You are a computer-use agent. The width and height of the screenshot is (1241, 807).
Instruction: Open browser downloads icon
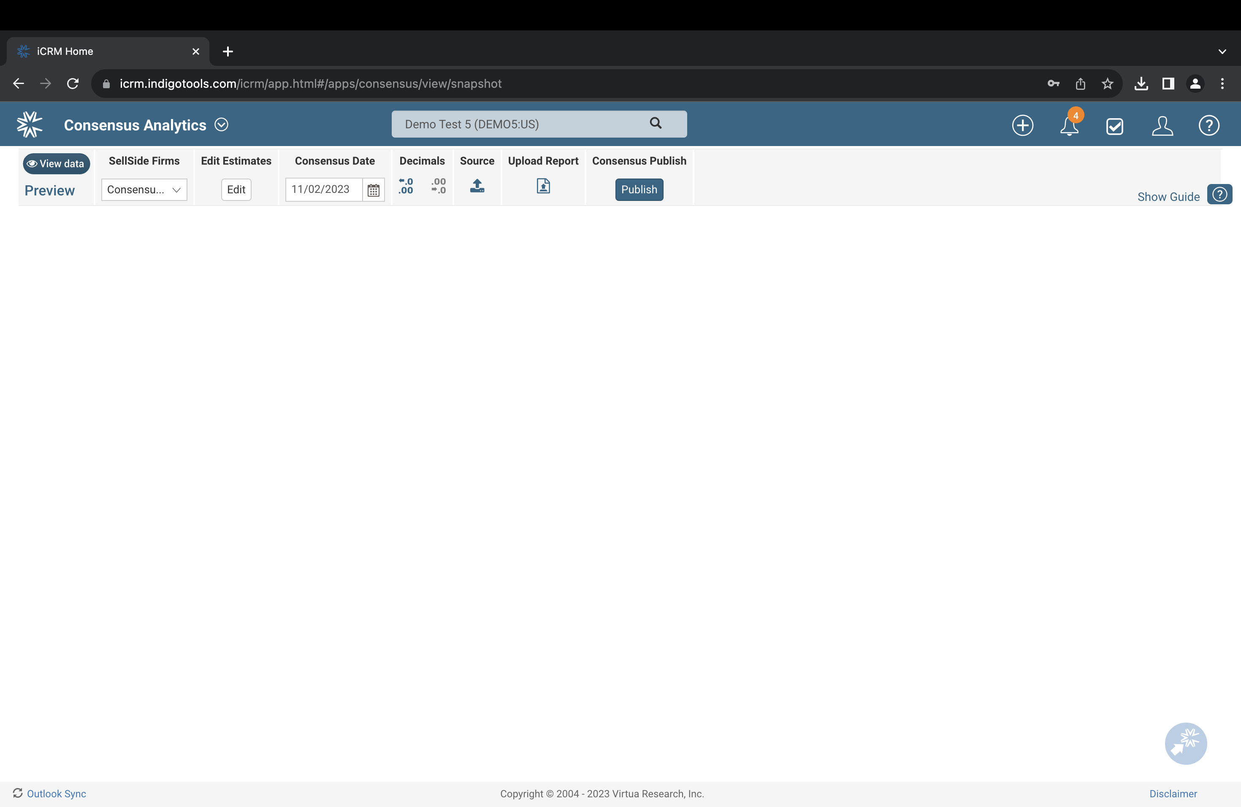1141,84
